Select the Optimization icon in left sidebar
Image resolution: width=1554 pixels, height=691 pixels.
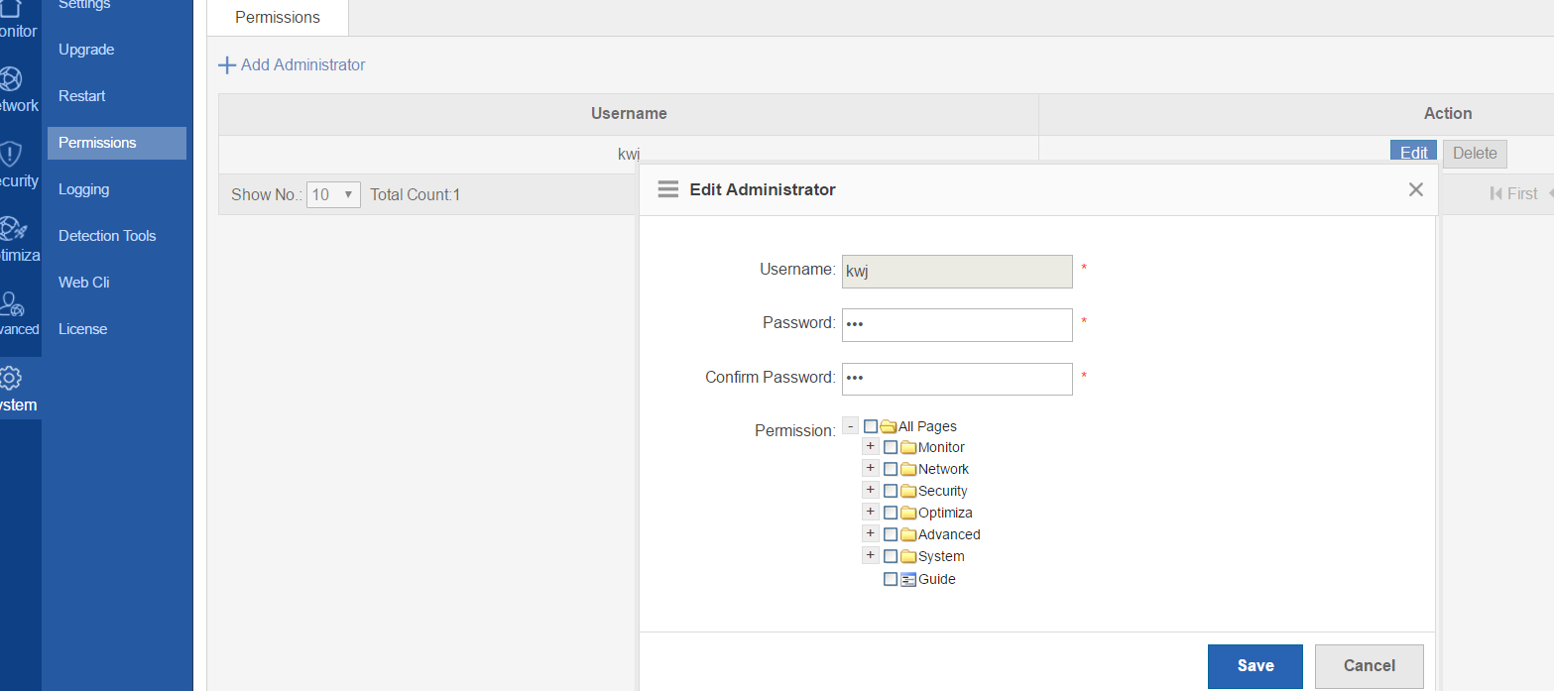coord(12,229)
